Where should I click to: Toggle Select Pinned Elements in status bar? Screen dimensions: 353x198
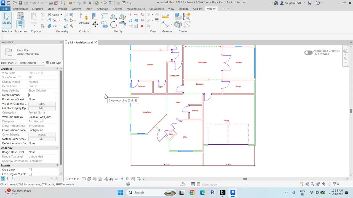[x=313, y=184]
